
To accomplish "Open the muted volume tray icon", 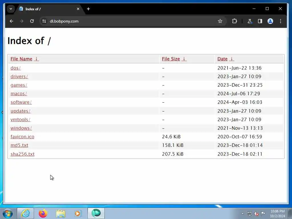I will 256,214.
